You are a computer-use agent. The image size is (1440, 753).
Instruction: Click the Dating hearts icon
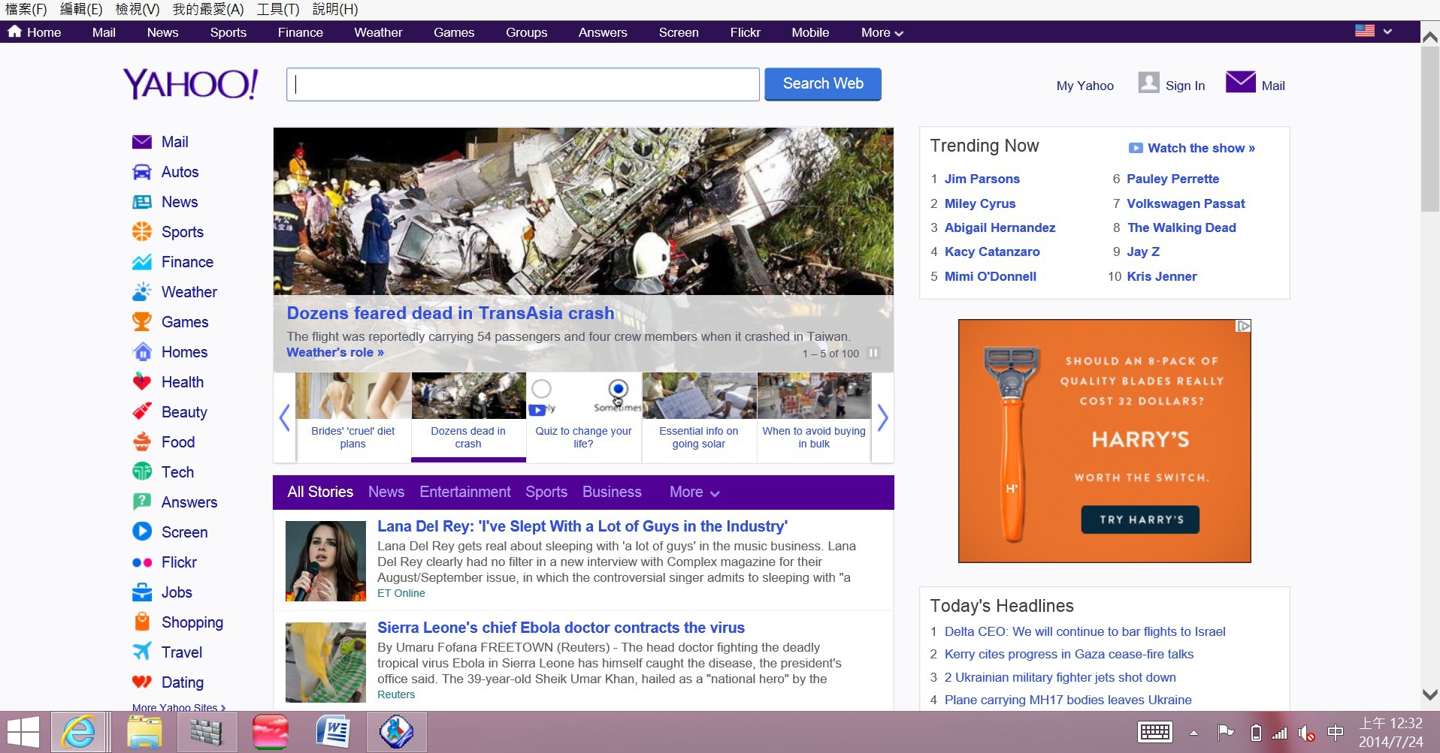(x=142, y=682)
